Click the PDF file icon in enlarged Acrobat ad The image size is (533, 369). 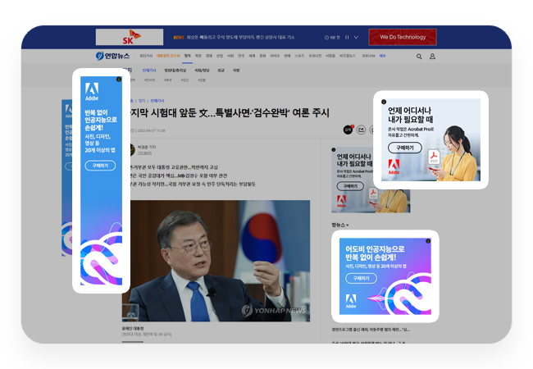[434, 157]
